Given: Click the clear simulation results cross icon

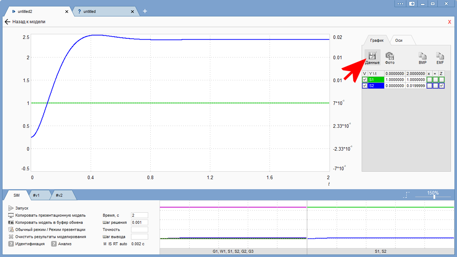Looking at the screenshot, I should click(11, 237).
